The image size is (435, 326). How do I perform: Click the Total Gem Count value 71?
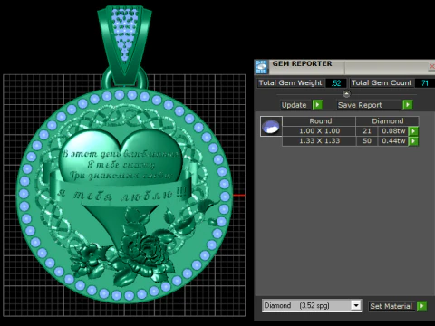[x=425, y=83]
